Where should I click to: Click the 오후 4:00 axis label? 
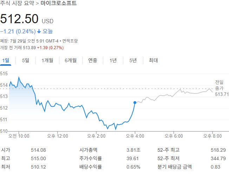click(135, 136)
